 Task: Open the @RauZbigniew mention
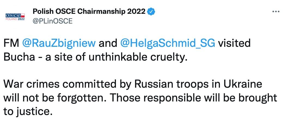(x=59, y=44)
